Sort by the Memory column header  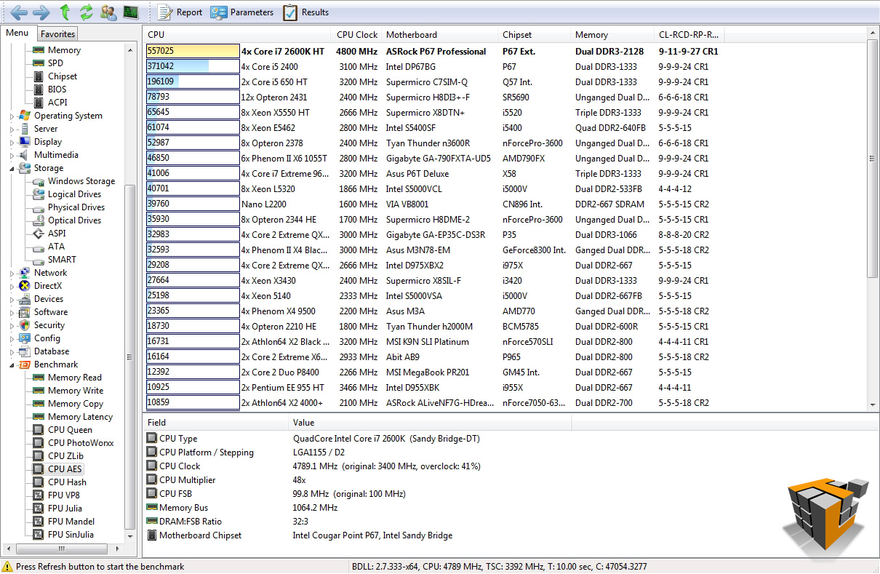pos(612,34)
